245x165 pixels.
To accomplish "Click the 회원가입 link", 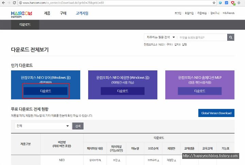I will (189, 13).
